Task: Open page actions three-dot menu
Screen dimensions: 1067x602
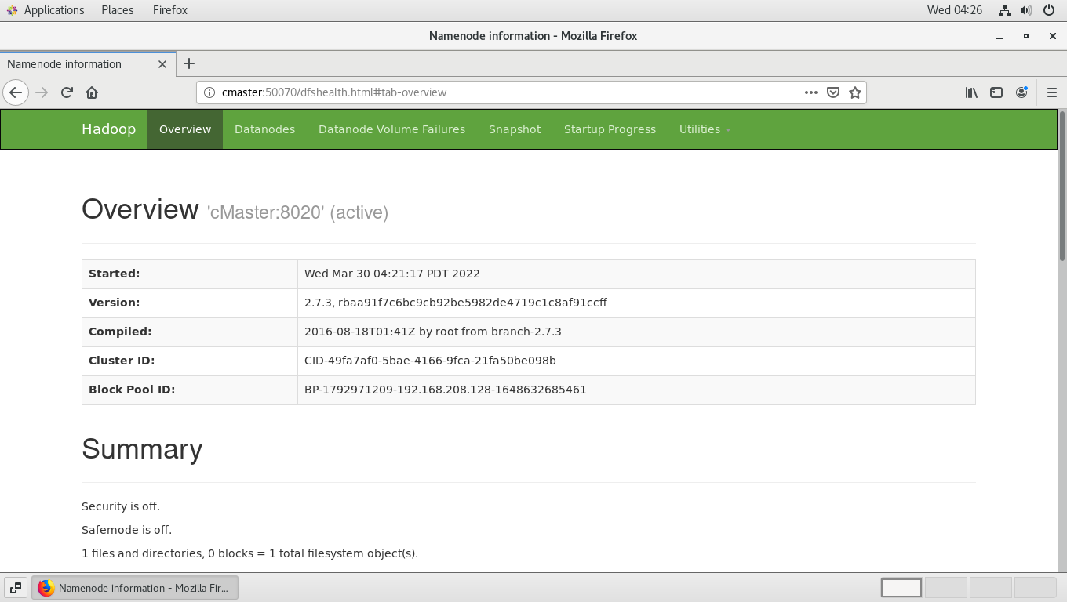Action: pos(811,92)
